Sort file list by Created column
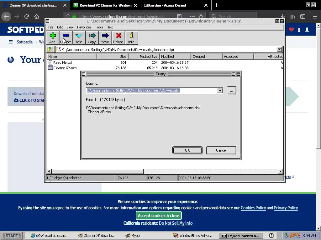321x240 pixels. coord(206,57)
